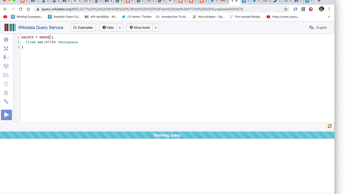Click the Running query progress bar

tap(167, 135)
